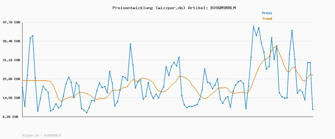Image resolution: width=335 pixels, height=139 pixels.
Task: Click the 39.46 EUR axis label
Action: tap(11, 41)
